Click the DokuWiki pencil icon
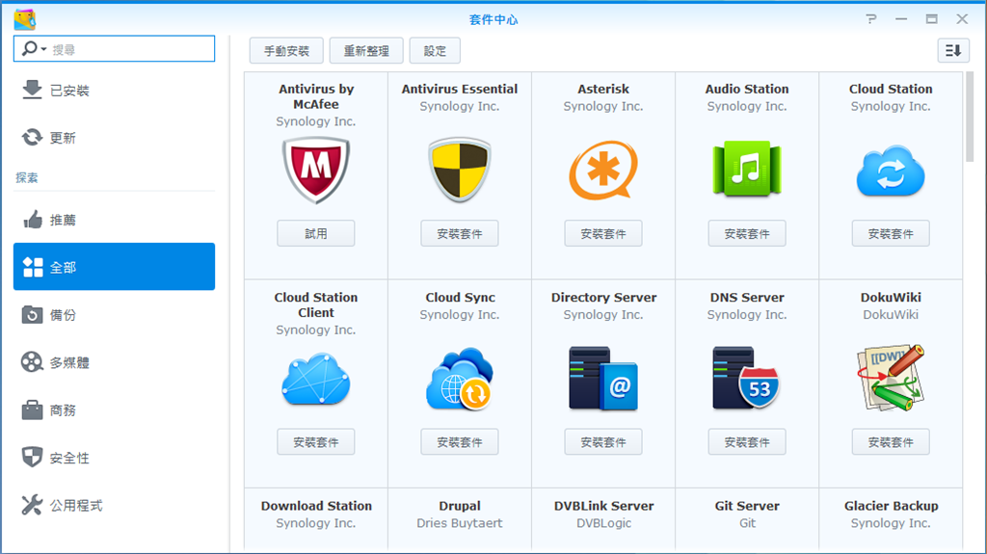Image resolution: width=987 pixels, height=554 pixels. click(890, 378)
